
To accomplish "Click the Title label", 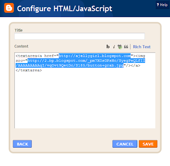I will click(19, 30).
